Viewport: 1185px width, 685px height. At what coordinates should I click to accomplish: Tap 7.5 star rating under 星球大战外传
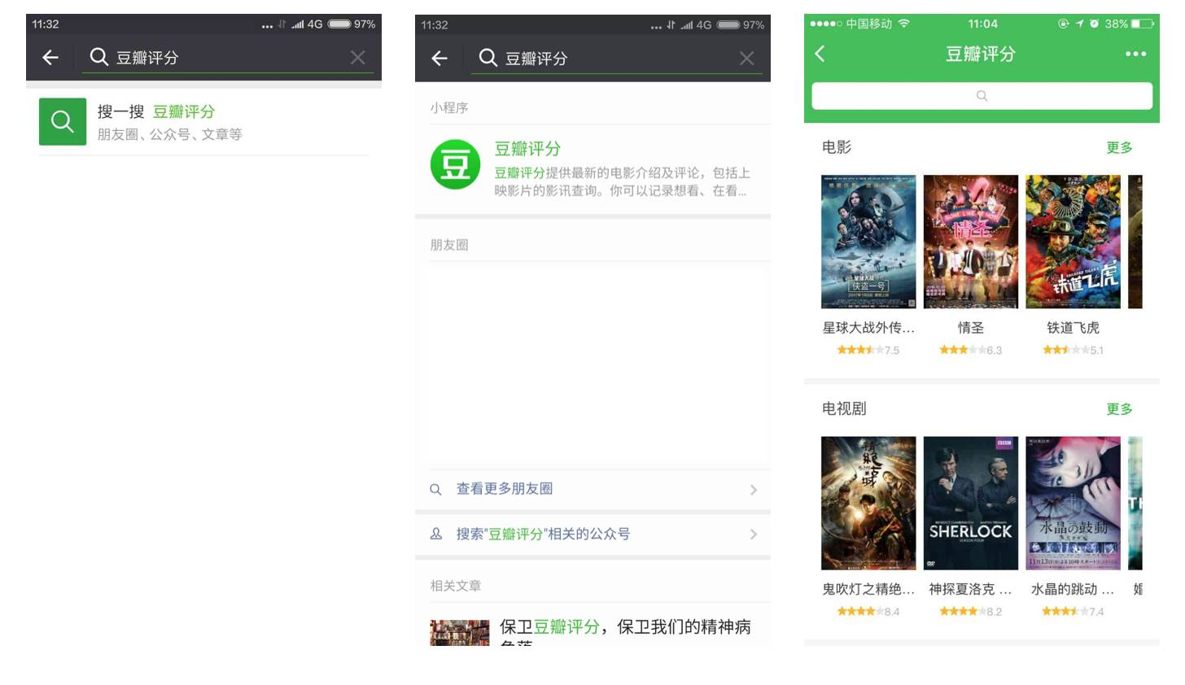click(868, 351)
